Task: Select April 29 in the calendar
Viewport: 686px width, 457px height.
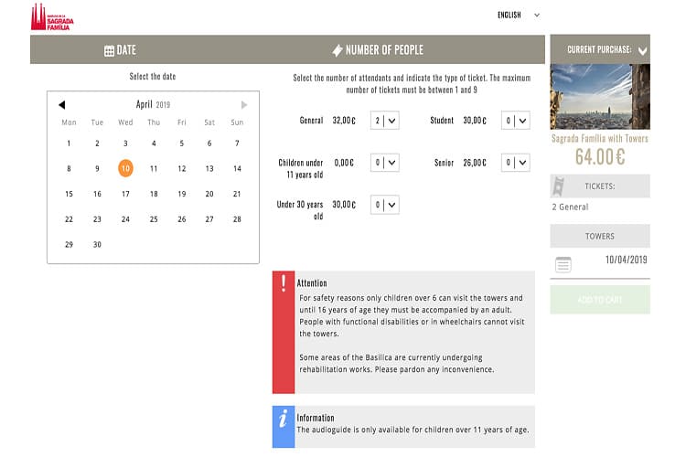Action: [x=69, y=245]
